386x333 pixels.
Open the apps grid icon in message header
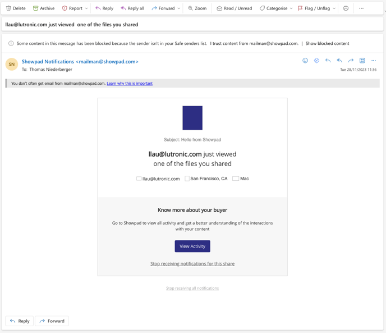tap(362, 61)
